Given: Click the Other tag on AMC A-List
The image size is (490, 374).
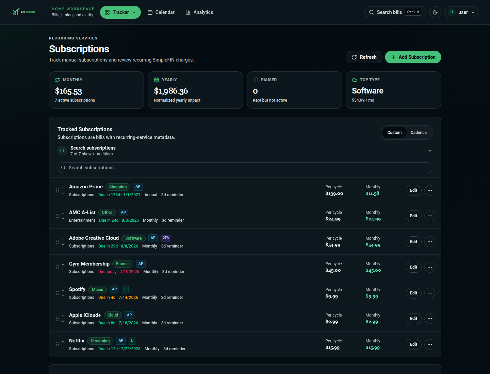Looking at the screenshot, I should pyautogui.click(x=107, y=213).
